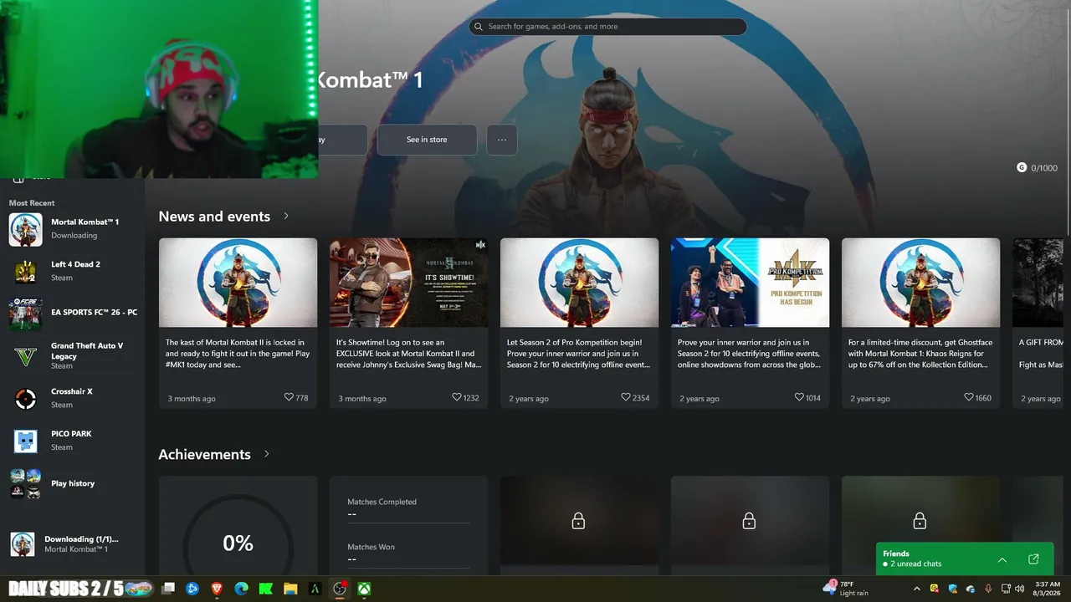Open the Mortal Kombat II kast news card
This screenshot has width=1071, height=602.
point(238,324)
